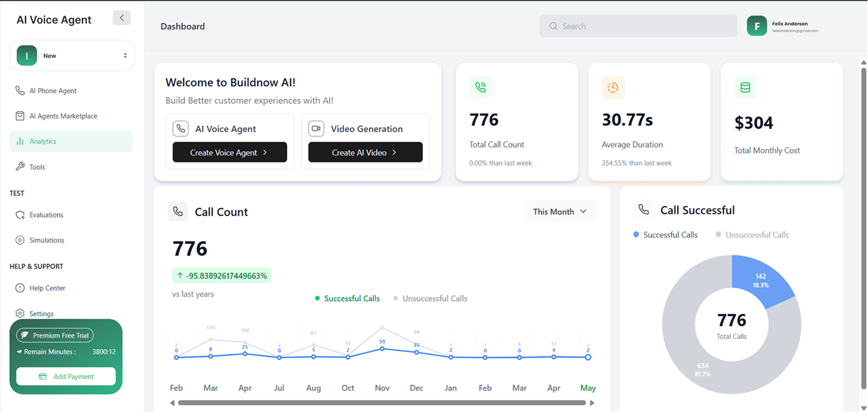Click into the Search field
Viewport: 868px width, 412px height.
click(638, 26)
